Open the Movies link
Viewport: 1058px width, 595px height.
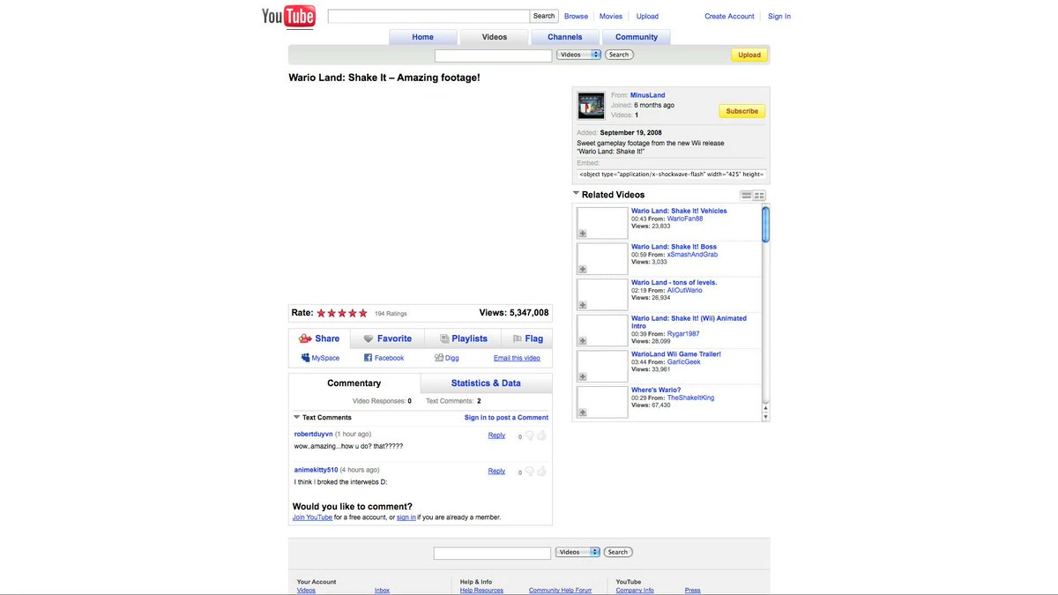(611, 16)
